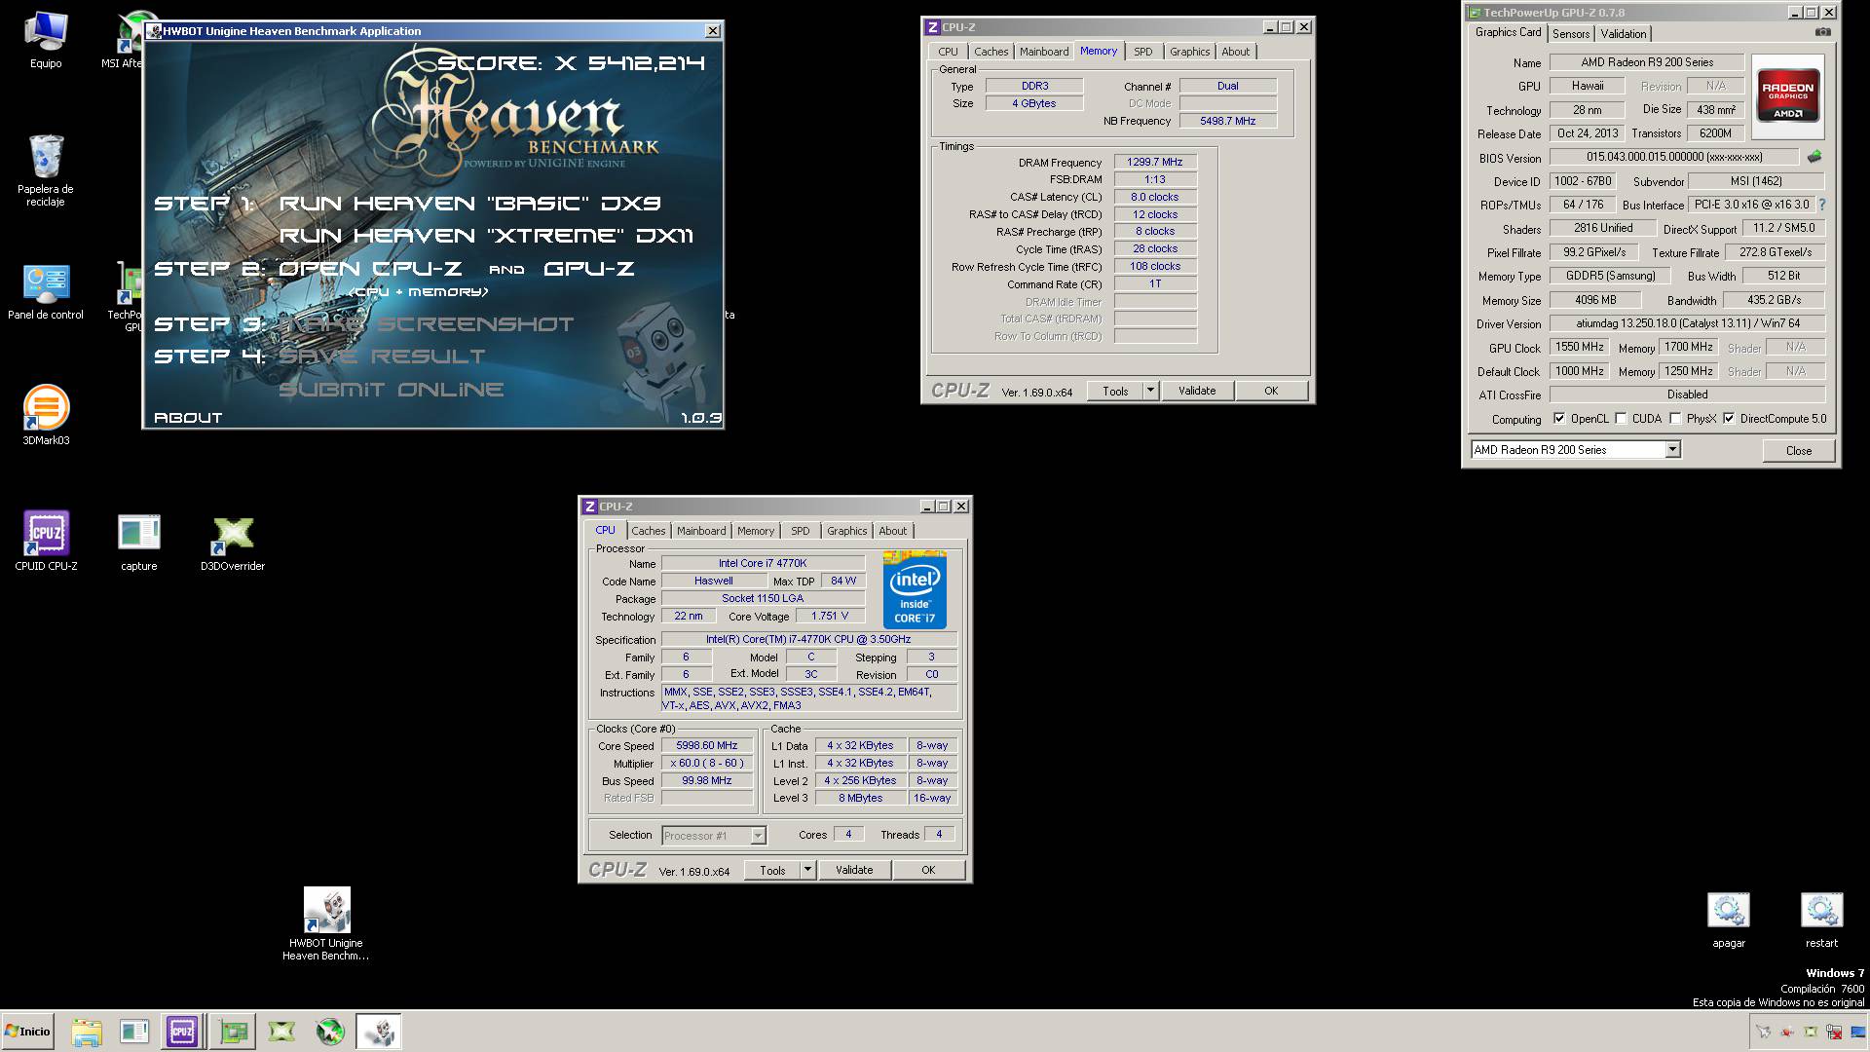Click the restart desktop icon

pyautogui.click(x=1821, y=920)
